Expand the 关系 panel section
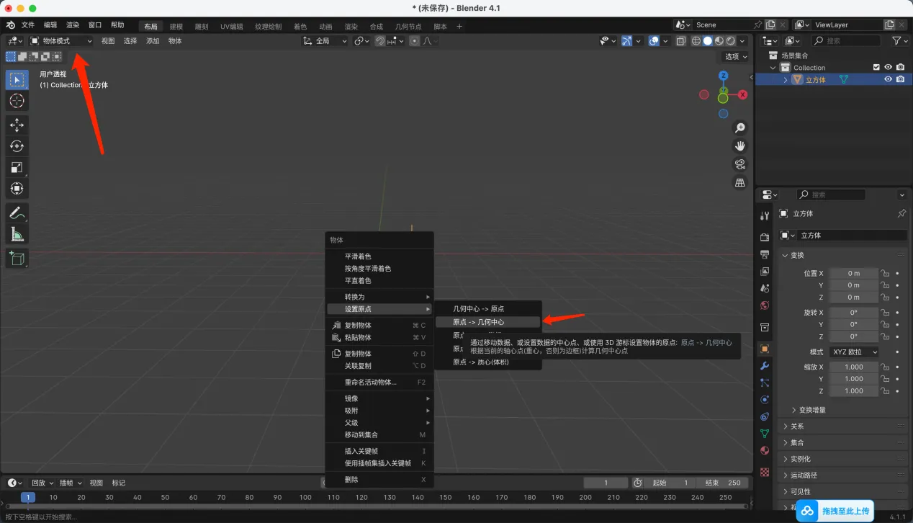The width and height of the screenshot is (913, 523). tap(797, 426)
